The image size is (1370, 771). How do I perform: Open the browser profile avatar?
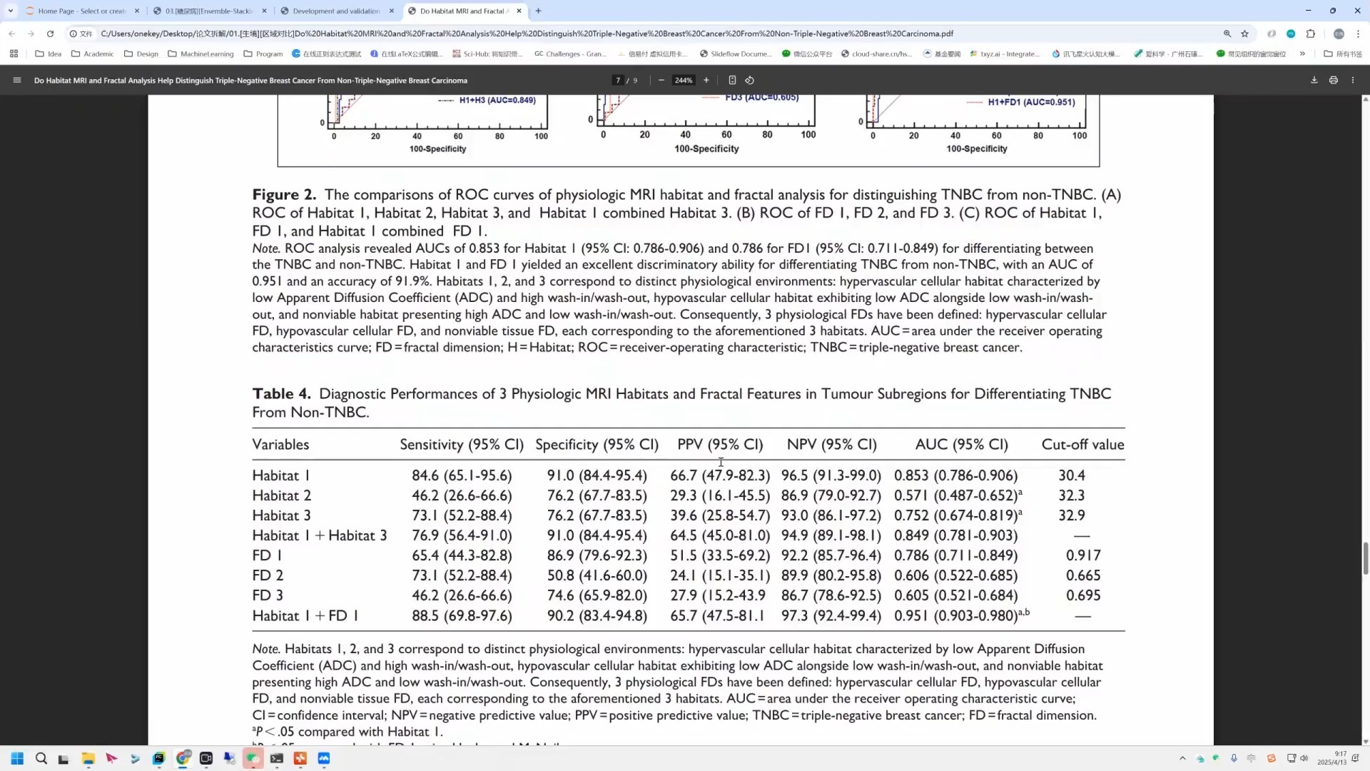point(1339,34)
